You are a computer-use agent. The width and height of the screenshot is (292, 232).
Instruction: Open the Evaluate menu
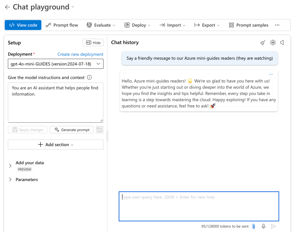tap(101, 25)
